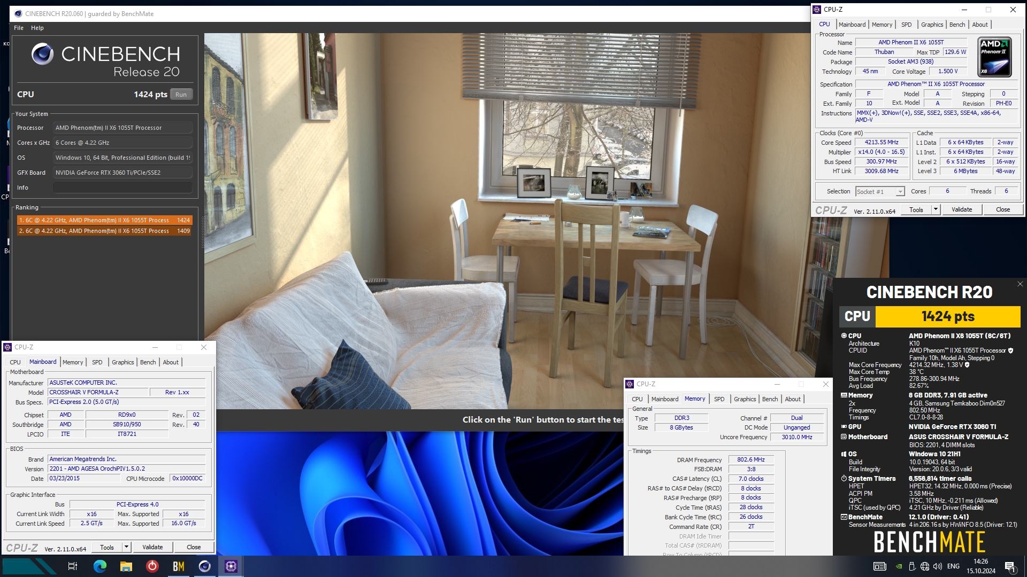Click the Motherboard icon in BenchMate panel
The height and width of the screenshot is (577, 1027).
click(844, 437)
